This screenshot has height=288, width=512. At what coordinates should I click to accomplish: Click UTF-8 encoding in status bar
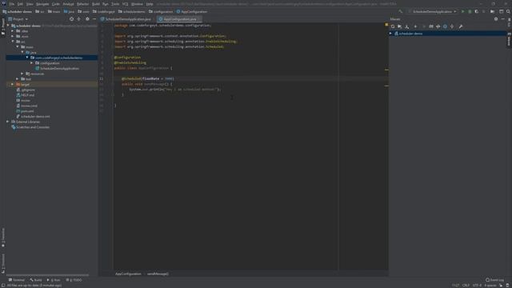(477, 285)
